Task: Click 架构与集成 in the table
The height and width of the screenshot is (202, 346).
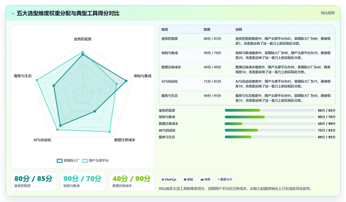Action: [169, 53]
